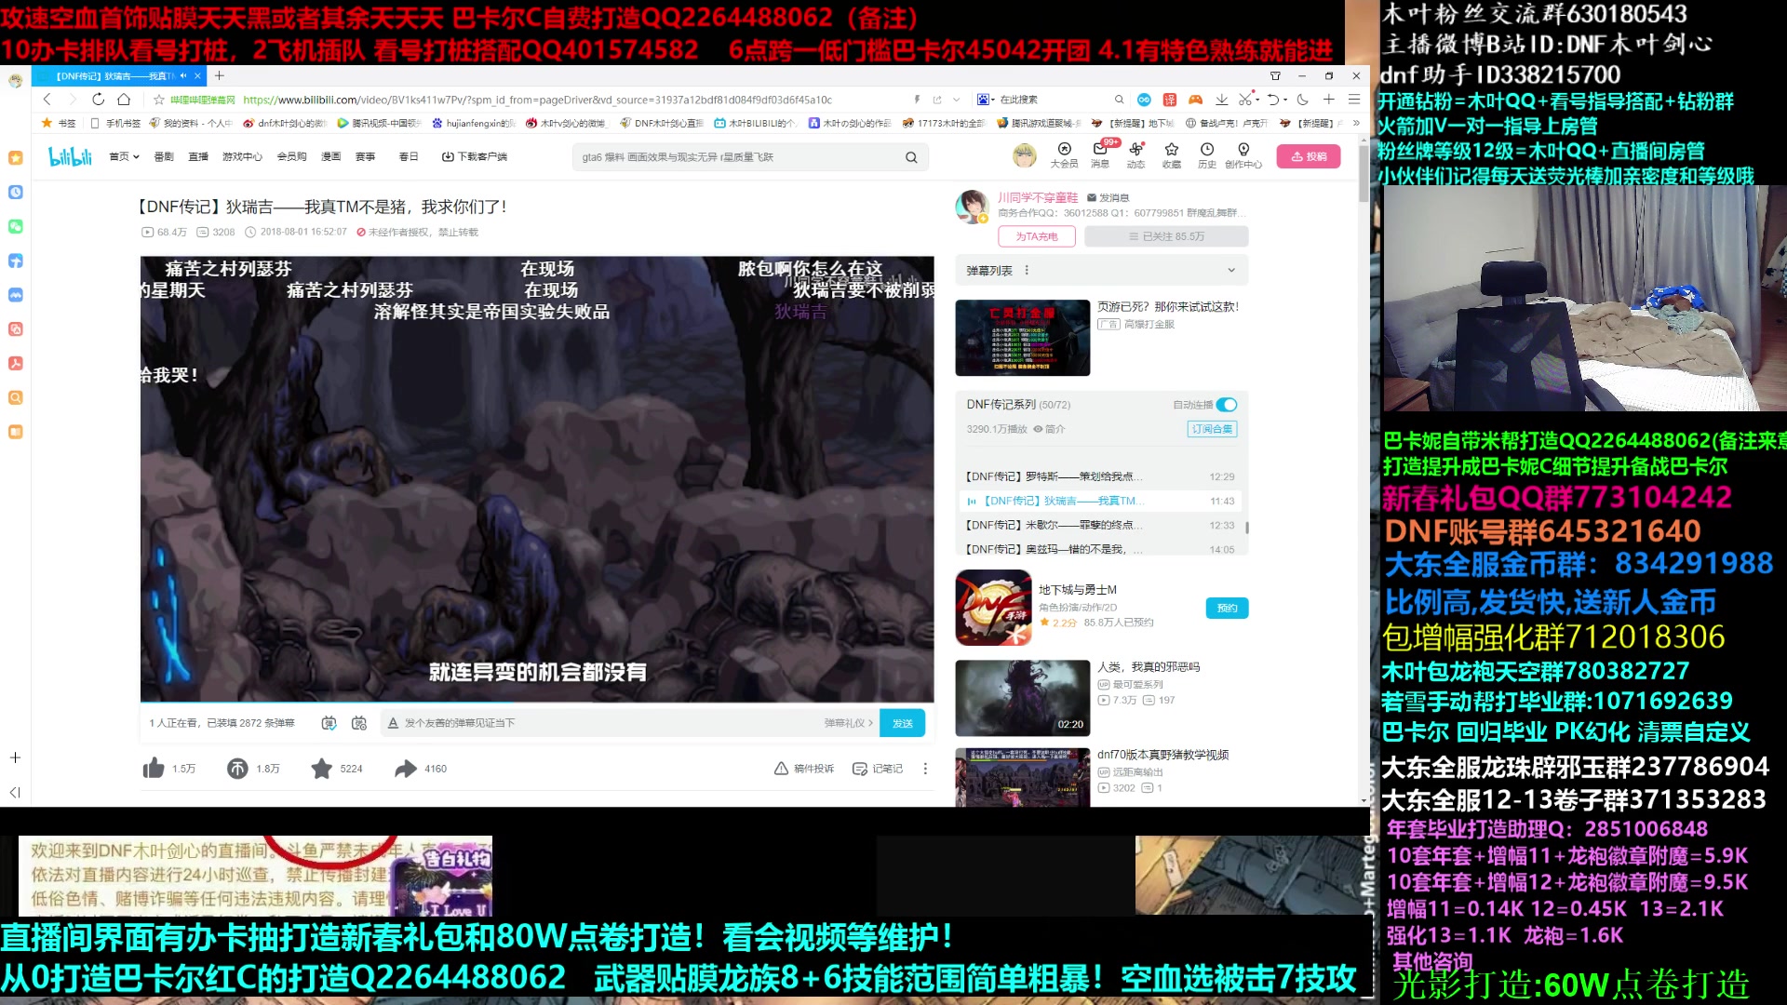Viewport: 1787px width, 1005px height.
Task: Like the video thumbs-up icon
Action: [x=154, y=769]
